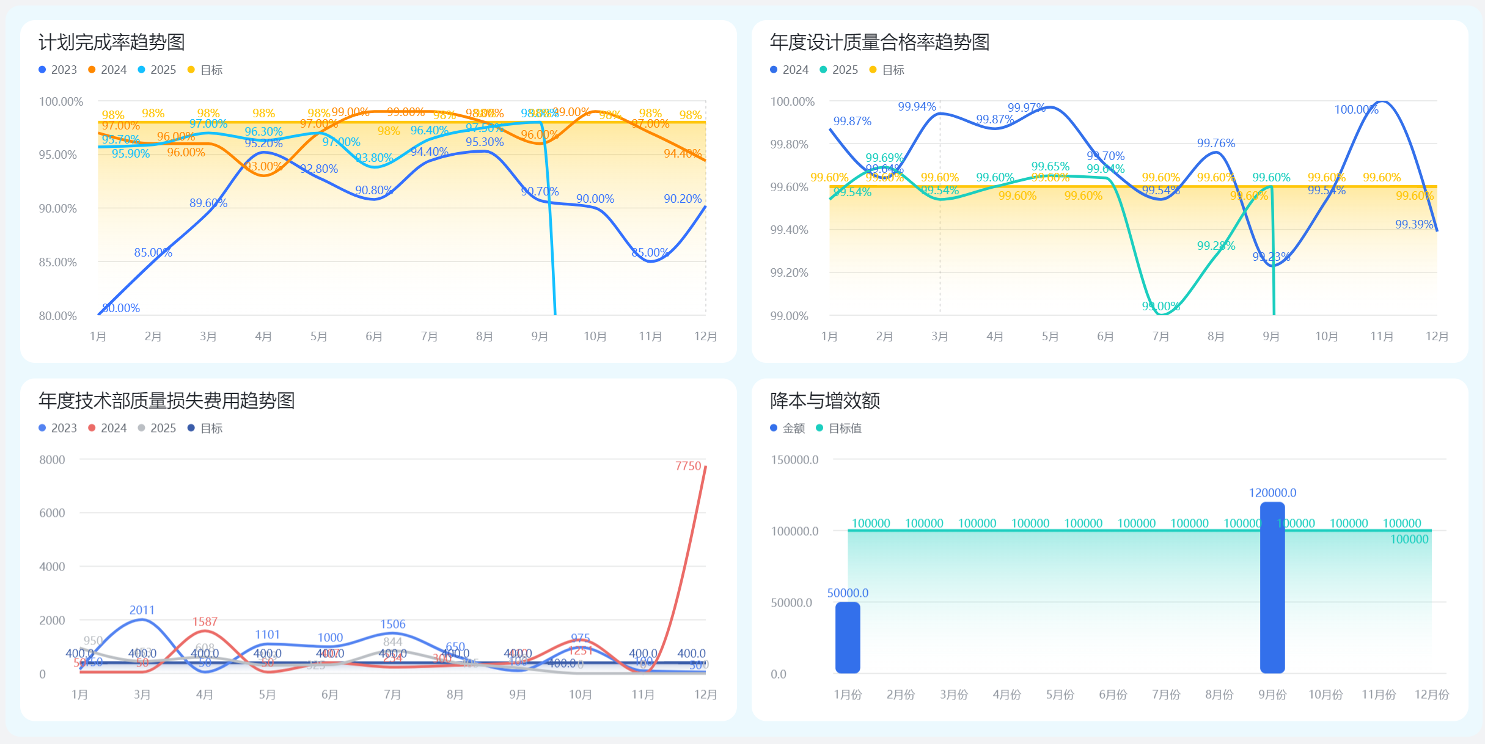Image resolution: width=1485 pixels, height=744 pixels.
Task: Toggle the 2024 series in 计划完成率趋势图 legend
Action: pos(92,70)
